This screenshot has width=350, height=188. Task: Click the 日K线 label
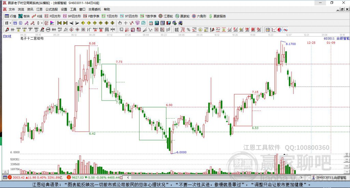[x=7, y=36]
